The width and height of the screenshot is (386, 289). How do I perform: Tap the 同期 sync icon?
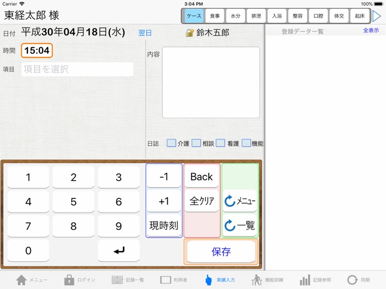point(353,280)
